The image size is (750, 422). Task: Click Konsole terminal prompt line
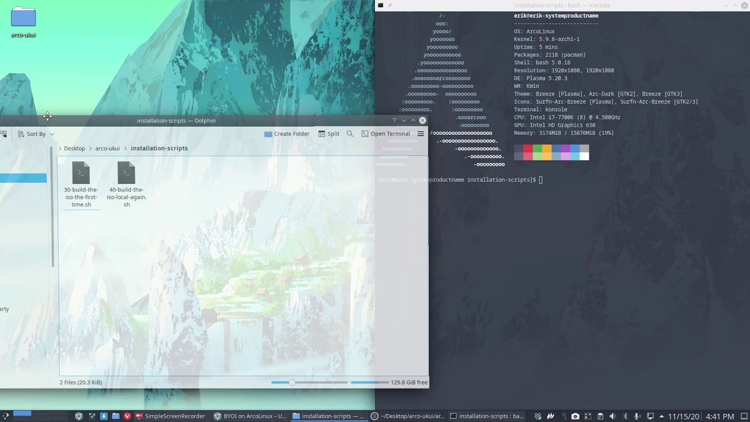point(460,179)
